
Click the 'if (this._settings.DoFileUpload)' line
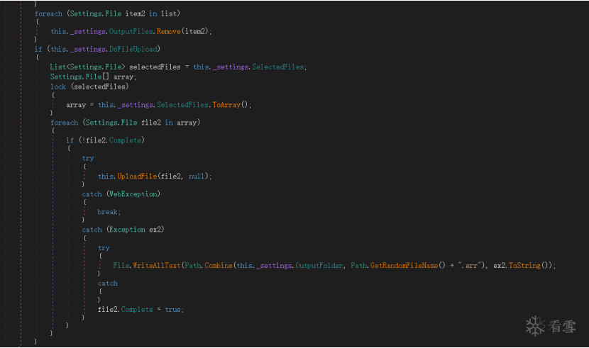coord(97,49)
